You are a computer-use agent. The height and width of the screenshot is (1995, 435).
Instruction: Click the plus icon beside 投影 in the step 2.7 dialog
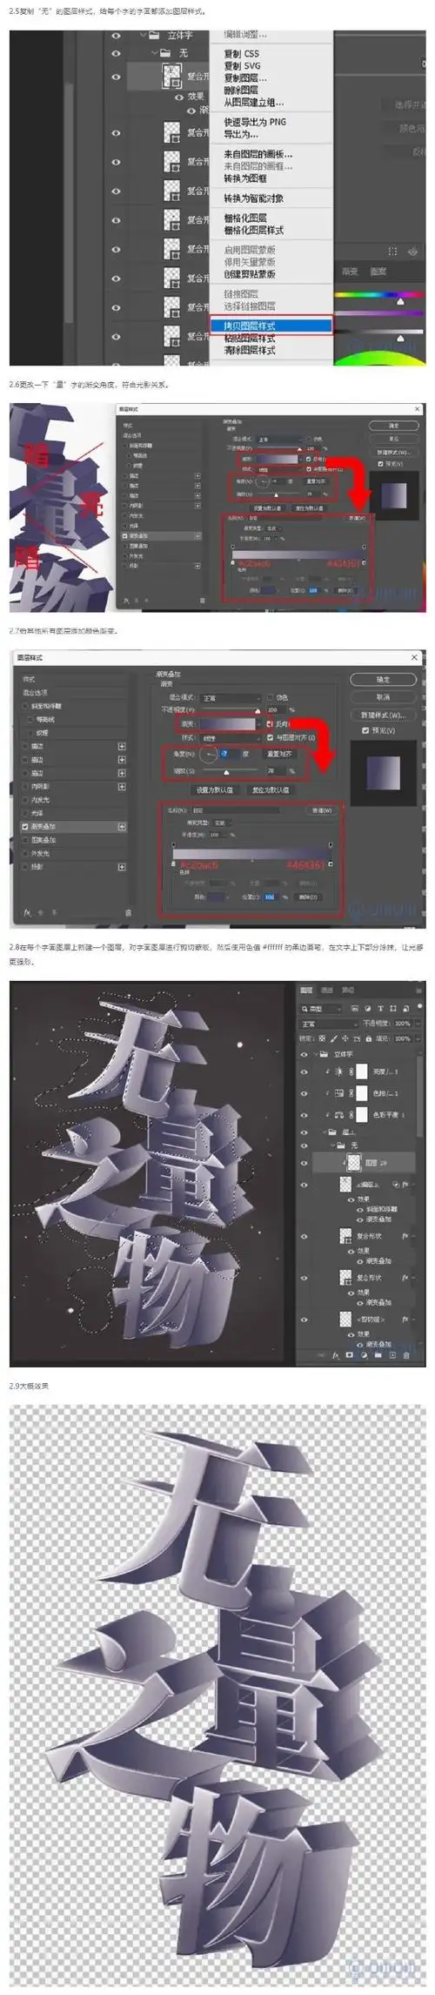tap(122, 867)
